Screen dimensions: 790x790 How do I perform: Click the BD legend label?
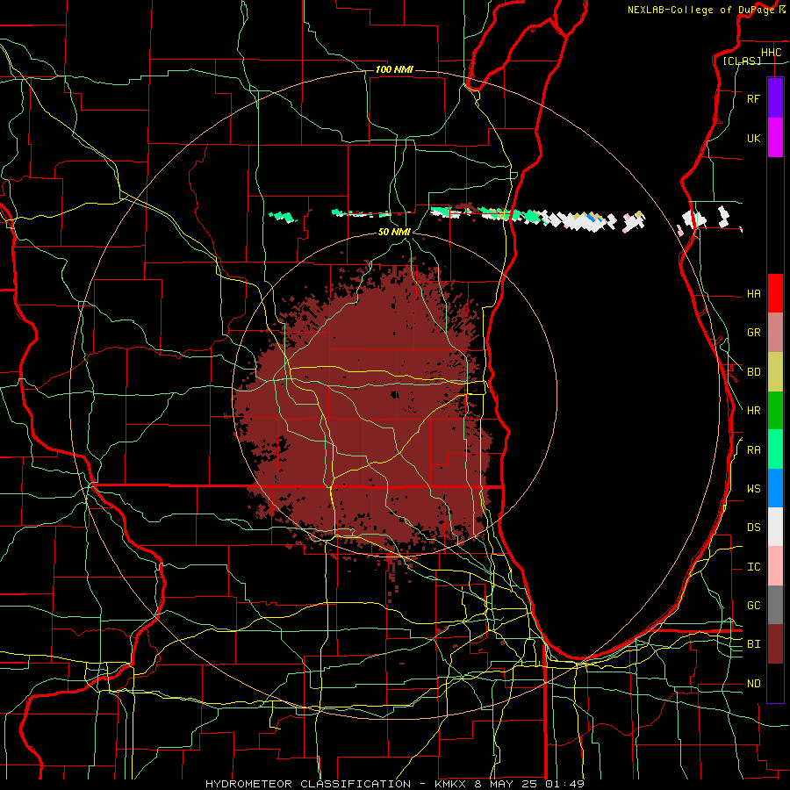753,372
